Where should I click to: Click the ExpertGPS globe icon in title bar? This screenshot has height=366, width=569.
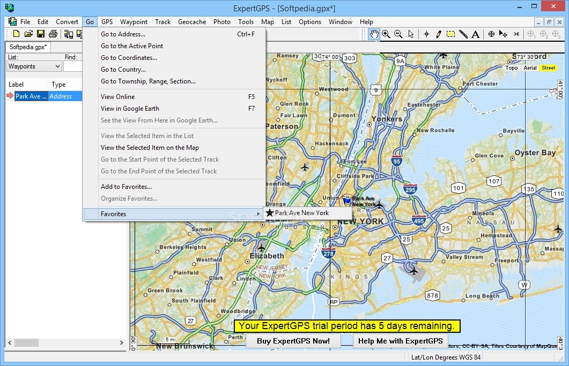tap(10, 7)
